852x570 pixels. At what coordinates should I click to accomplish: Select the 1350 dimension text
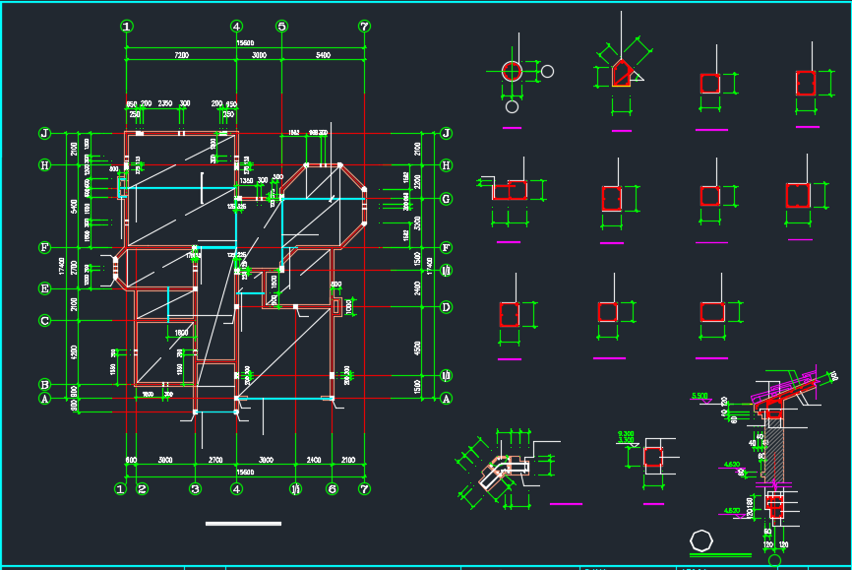click(246, 180)
